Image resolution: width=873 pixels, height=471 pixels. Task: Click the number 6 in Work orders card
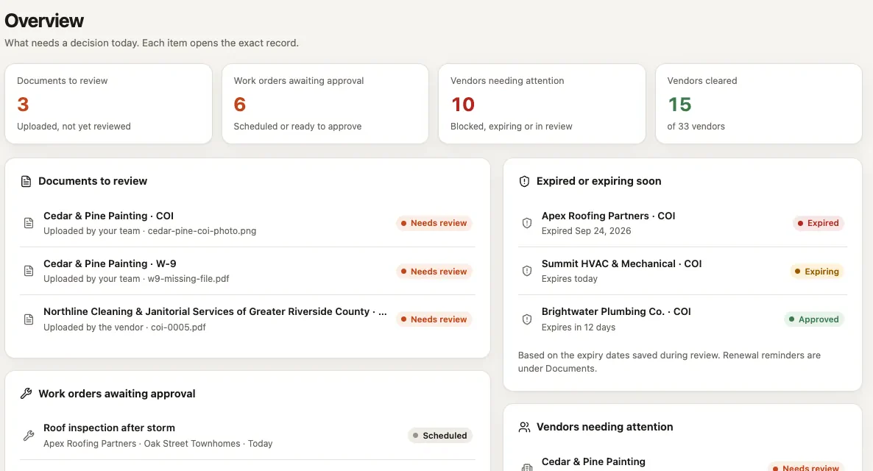[239, 104]
